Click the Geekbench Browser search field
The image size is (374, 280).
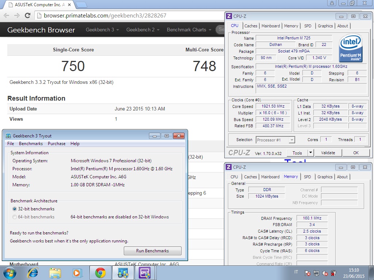221,29
